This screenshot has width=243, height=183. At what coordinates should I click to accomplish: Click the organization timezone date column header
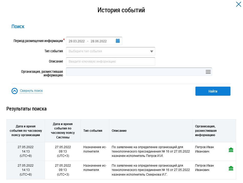click(x=26, y=131)
